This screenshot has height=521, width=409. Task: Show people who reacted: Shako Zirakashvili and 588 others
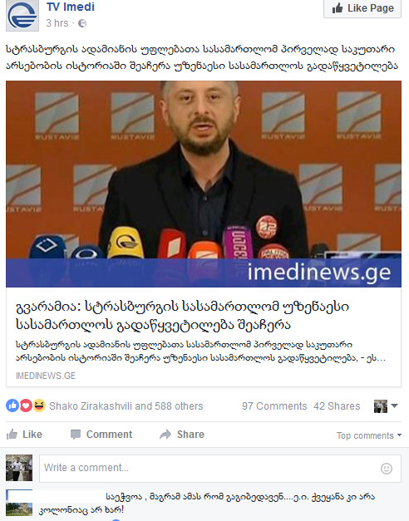tap(126, 406)
